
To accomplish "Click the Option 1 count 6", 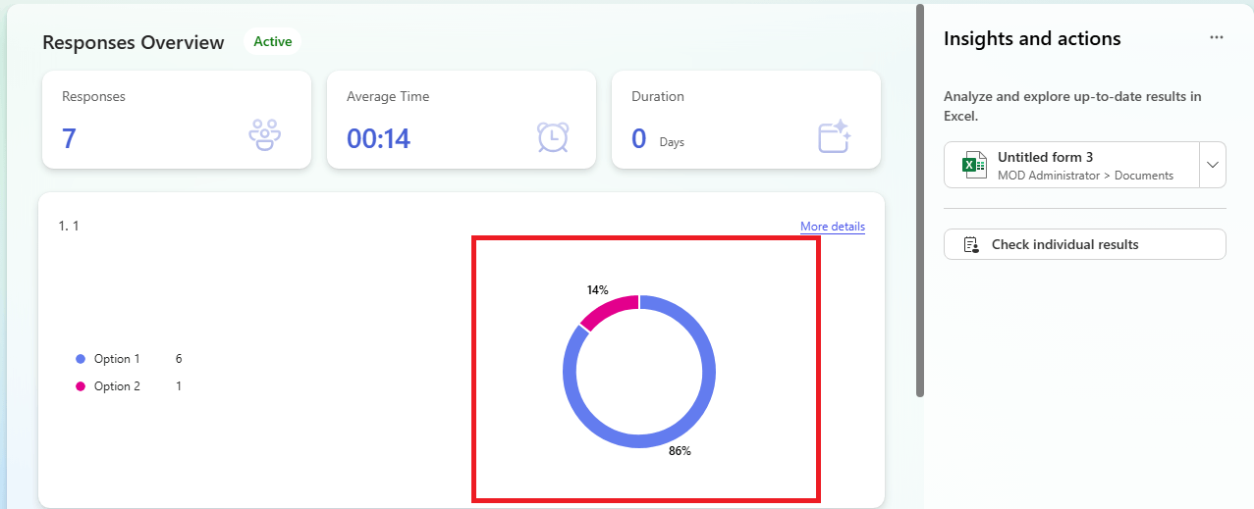I will point(179,359).
